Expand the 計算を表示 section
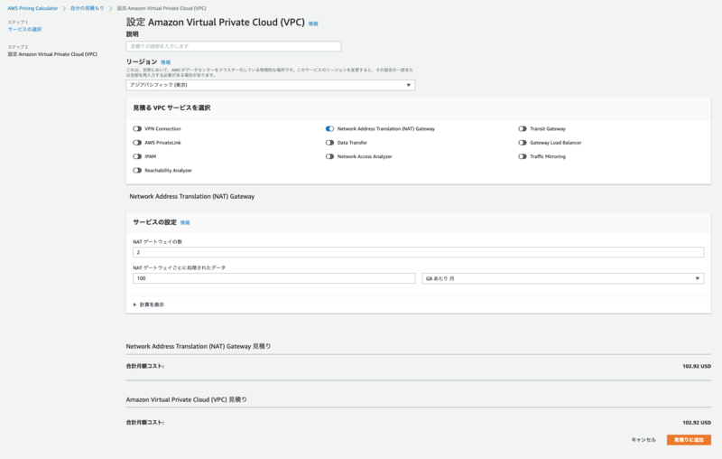722x459 pixels. point(149,304)
